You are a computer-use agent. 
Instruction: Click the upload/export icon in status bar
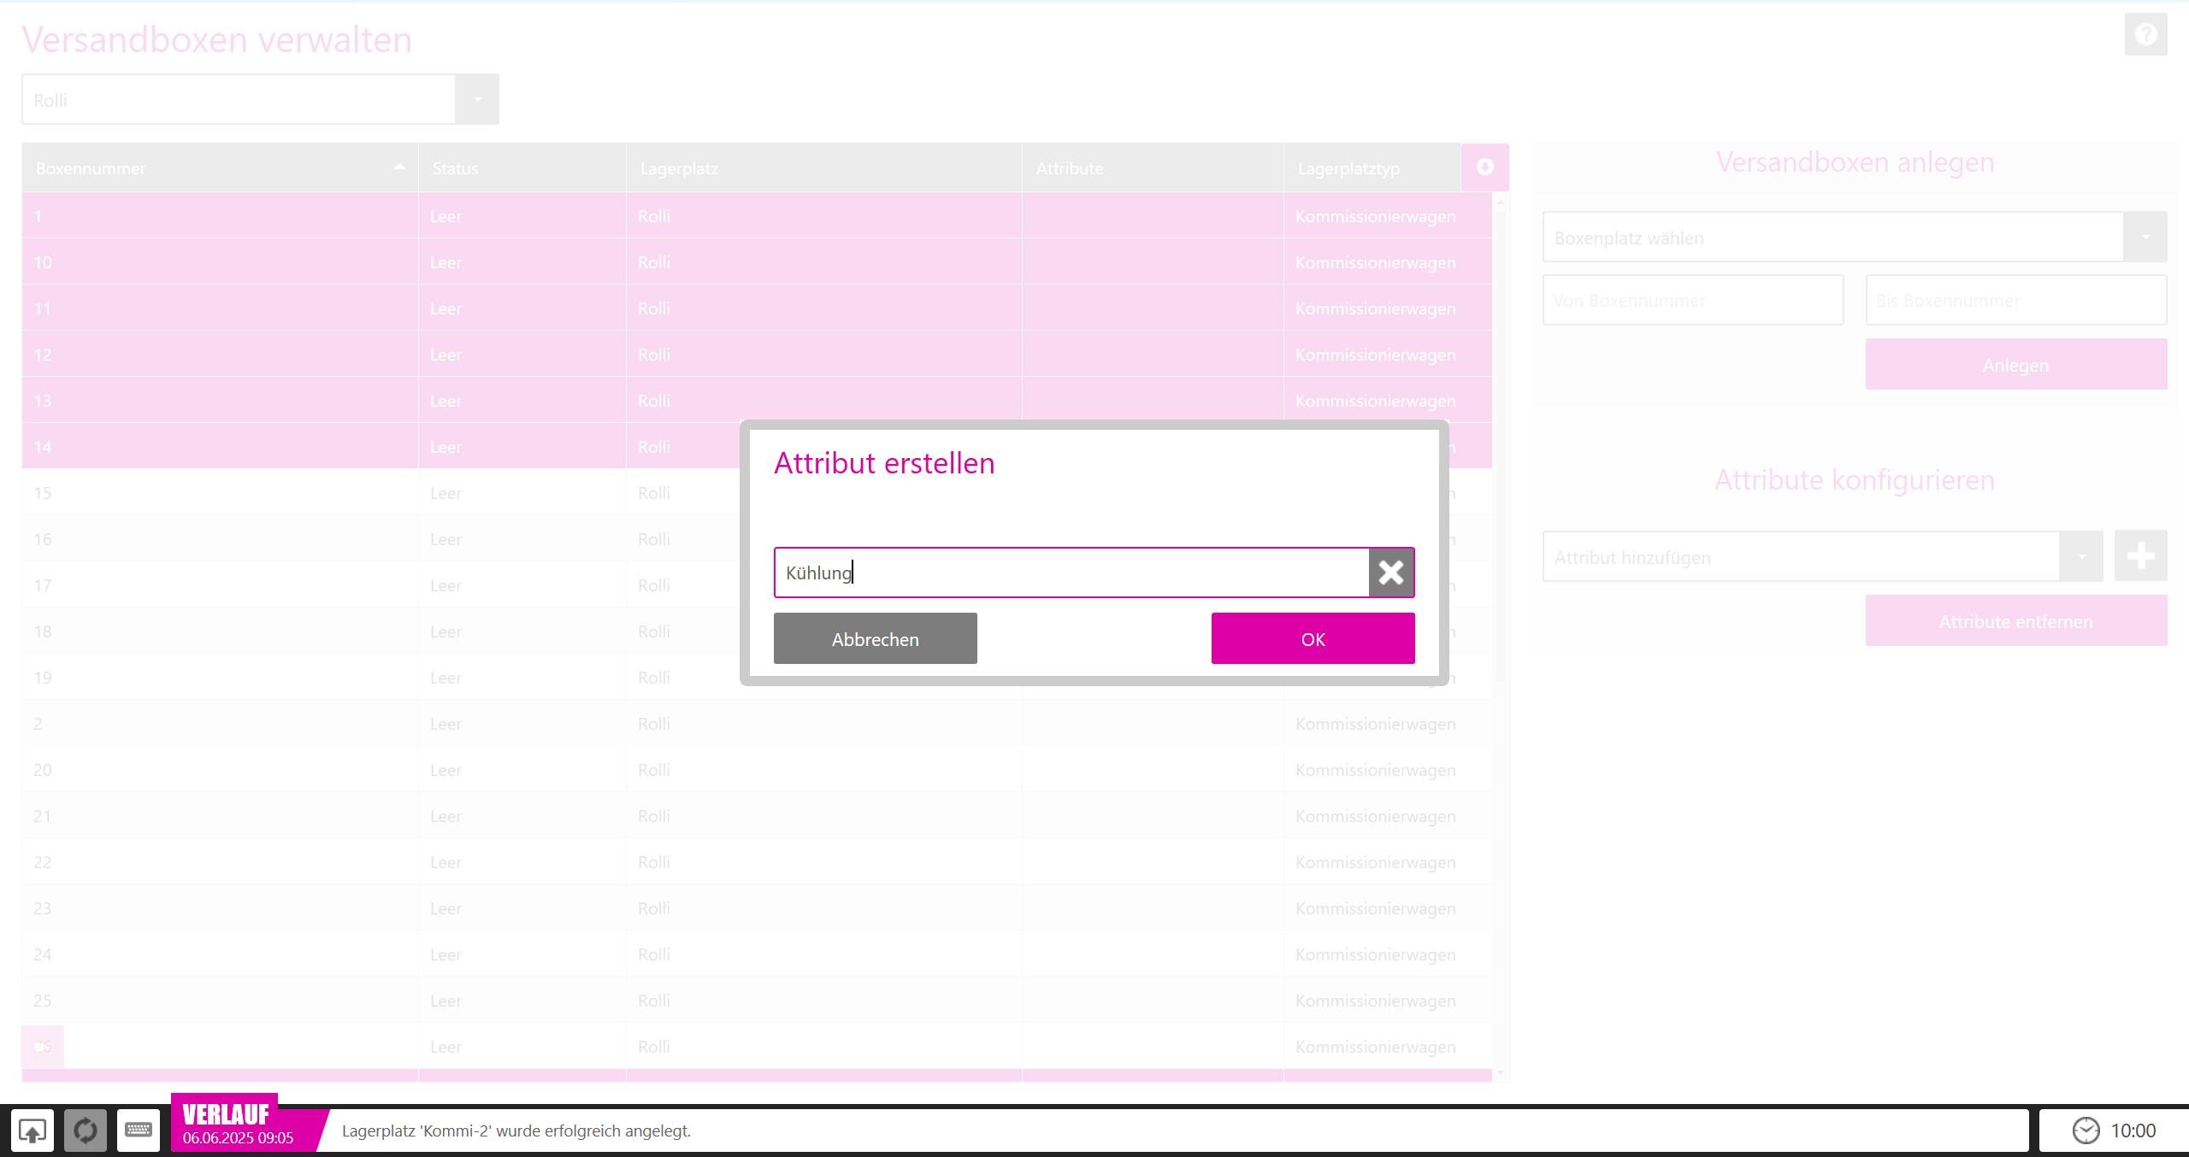pyautogui.click(x=32, y=1131)
